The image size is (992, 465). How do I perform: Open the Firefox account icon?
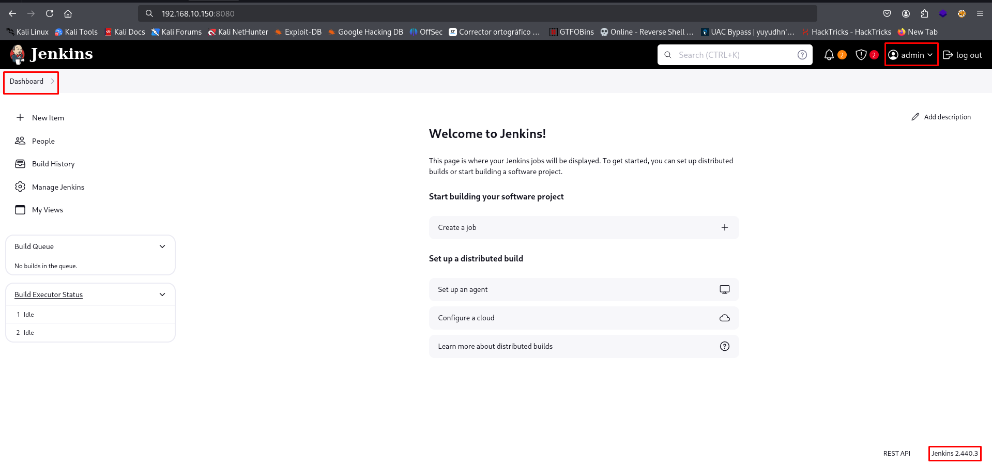(906, 13)
